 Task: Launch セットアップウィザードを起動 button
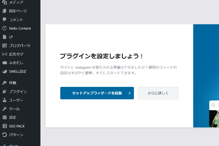[97, 93]
